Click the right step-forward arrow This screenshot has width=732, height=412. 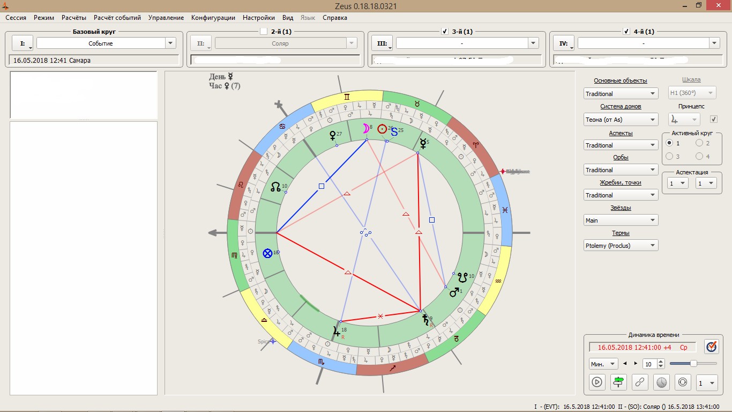click(636, 364)
